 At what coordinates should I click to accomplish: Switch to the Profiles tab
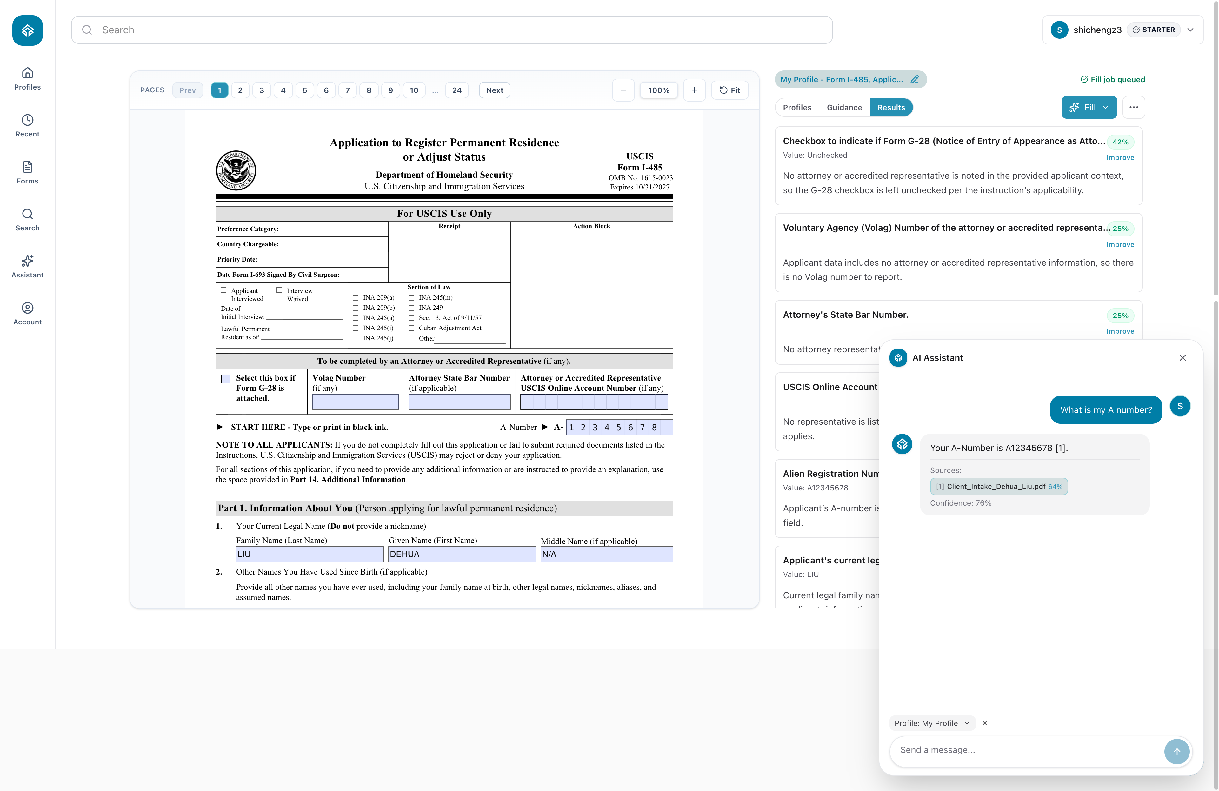[x=797, y=107]
